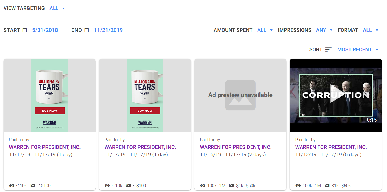This screenshot has height=192, width=387.
Task: Expand the Format filter dropdown
Action: point(371,30)
